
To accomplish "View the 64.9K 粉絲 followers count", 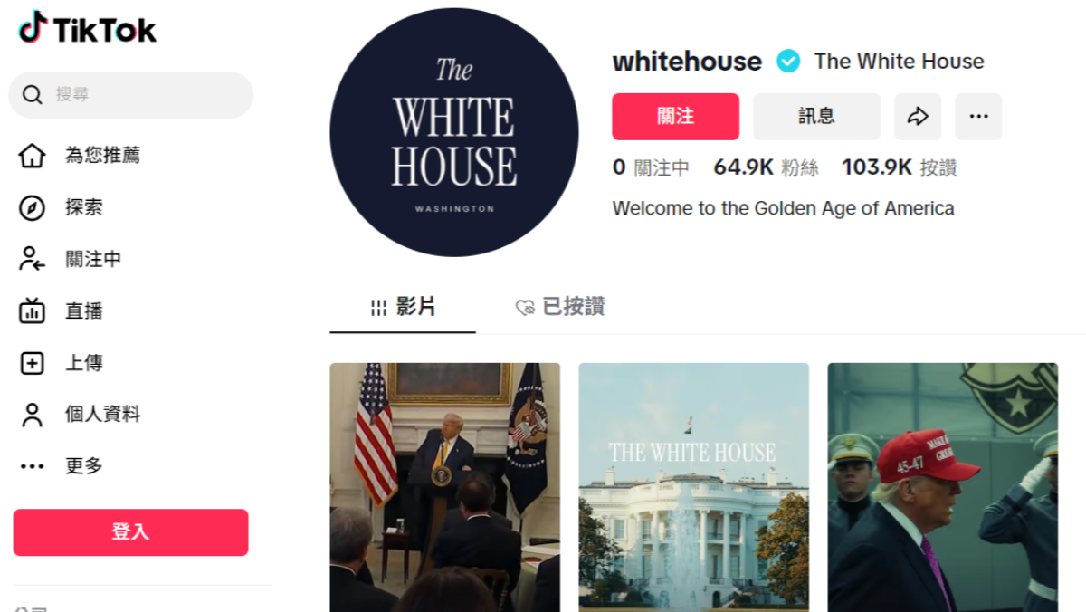I will (766, 167).
